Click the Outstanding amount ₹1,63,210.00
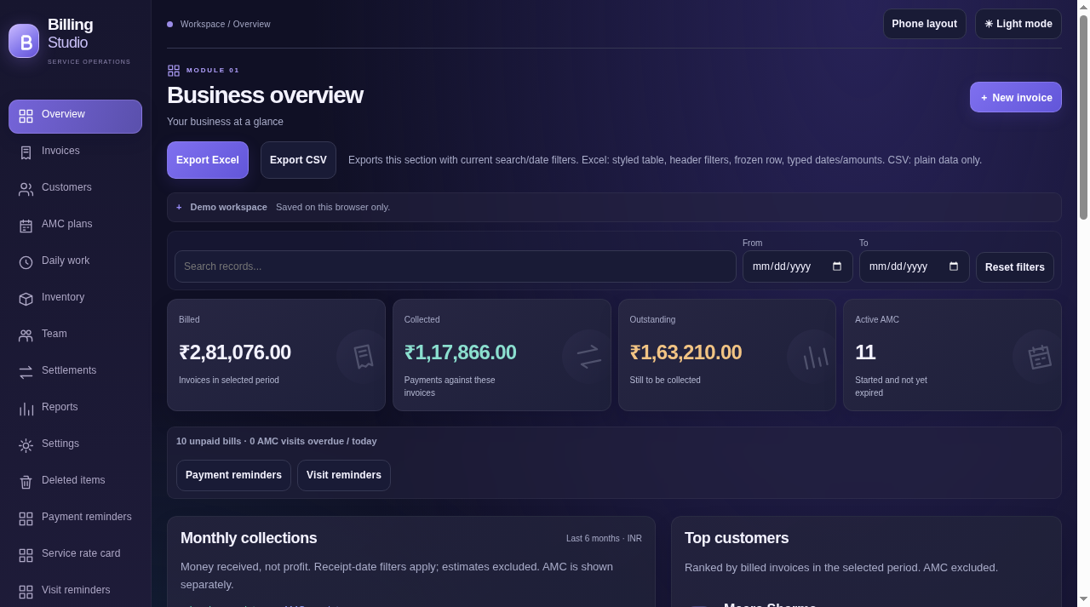This screenshot has width=1090, height=607. point(686,352)
